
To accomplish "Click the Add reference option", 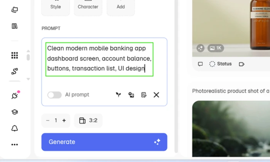I will click(121, 7).
